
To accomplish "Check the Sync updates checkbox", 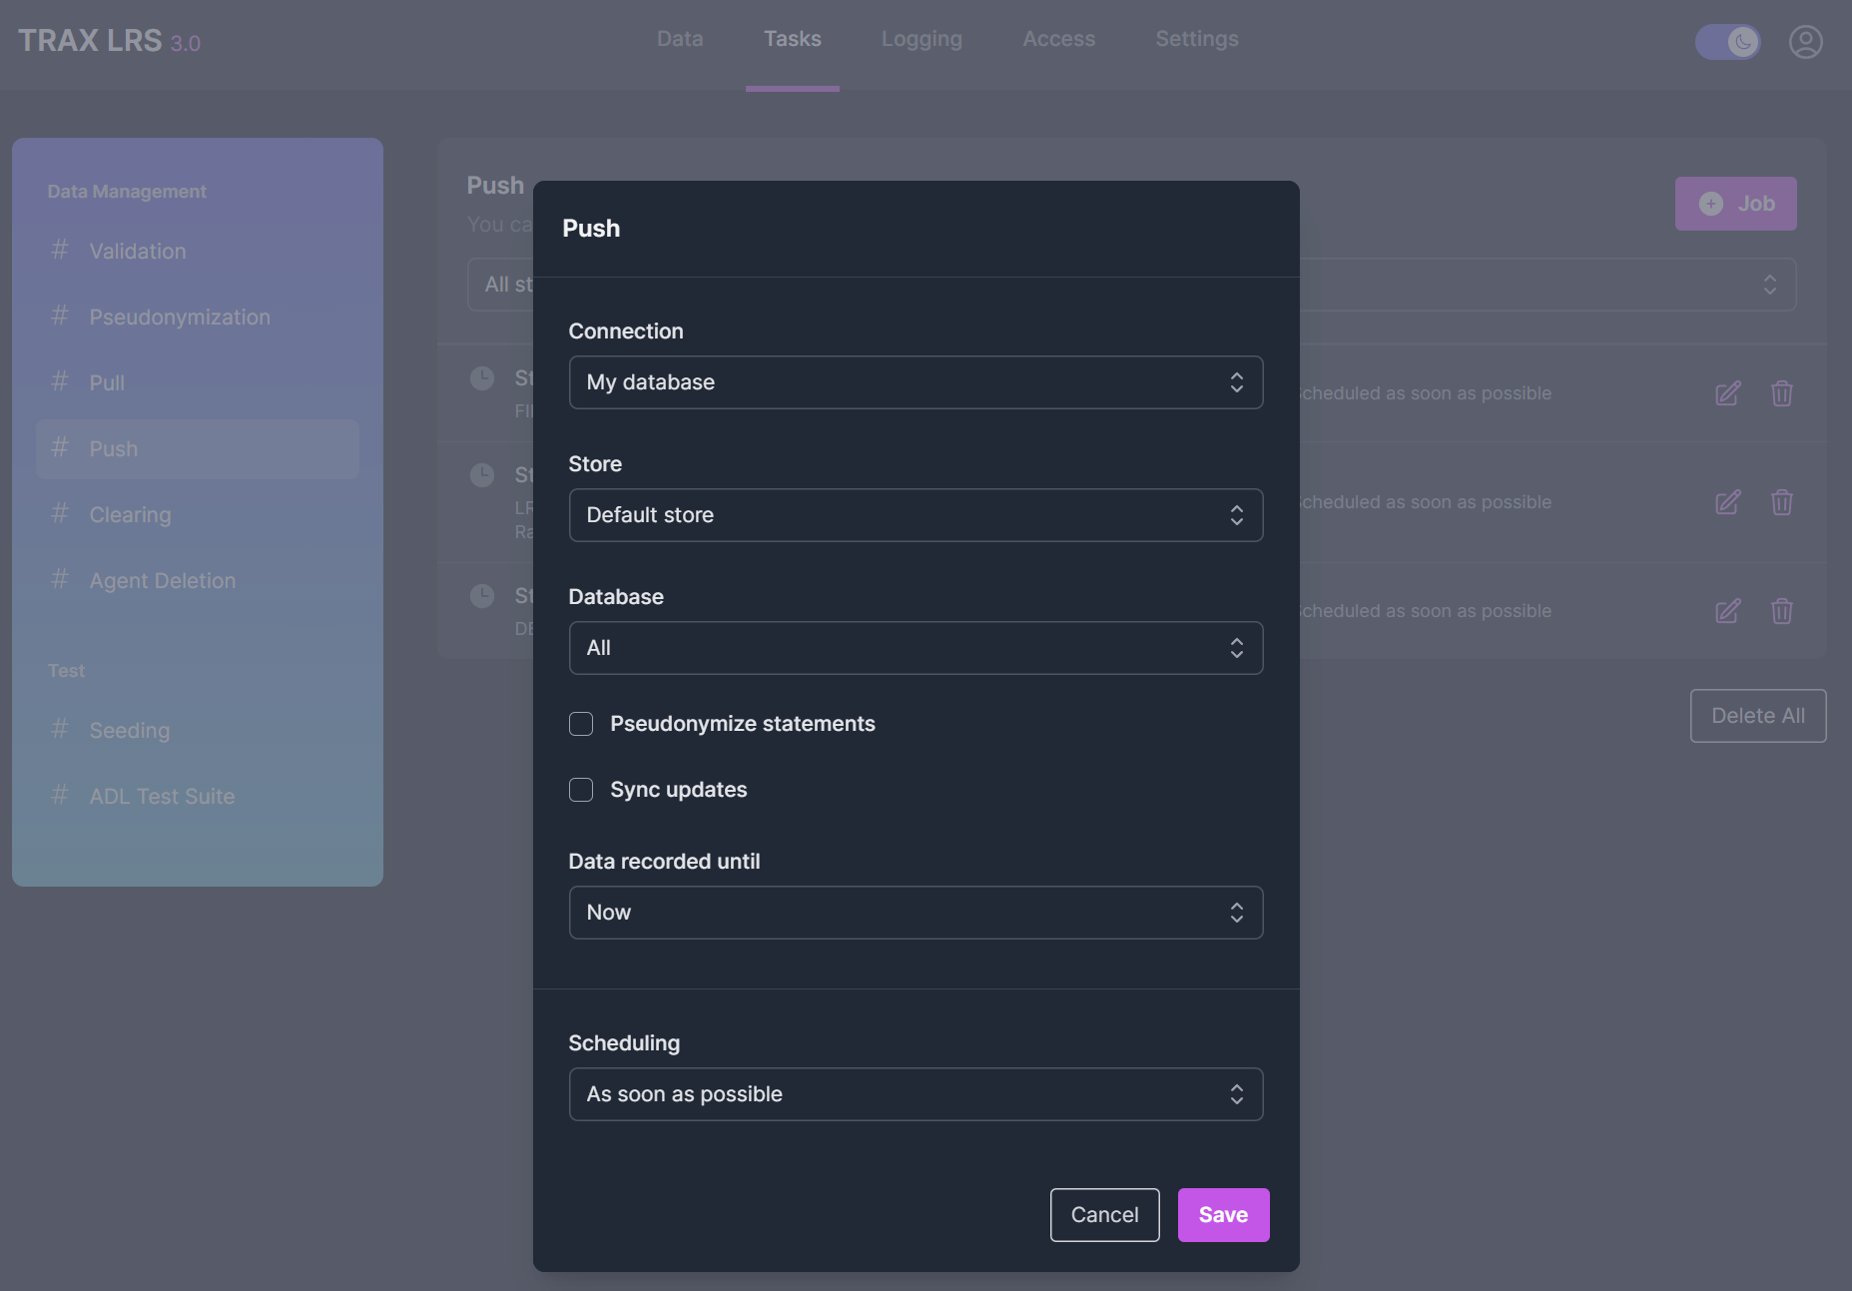I will point(581,790).
